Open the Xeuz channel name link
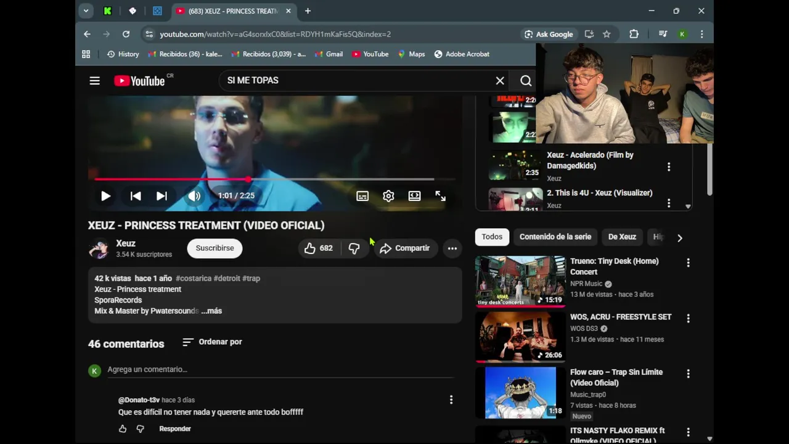 pyautogui.click(x=126, y=244)
